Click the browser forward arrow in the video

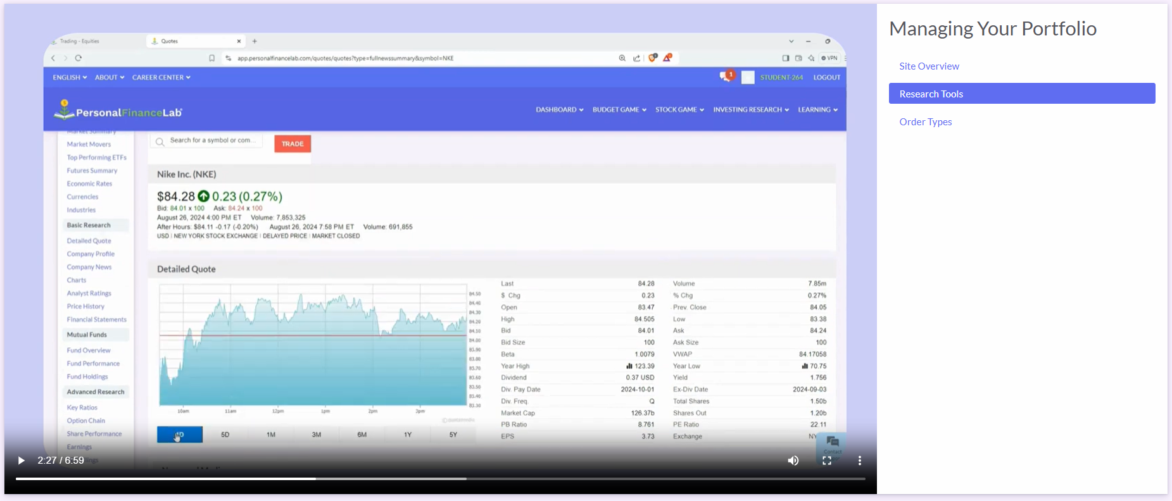(65, 58)
